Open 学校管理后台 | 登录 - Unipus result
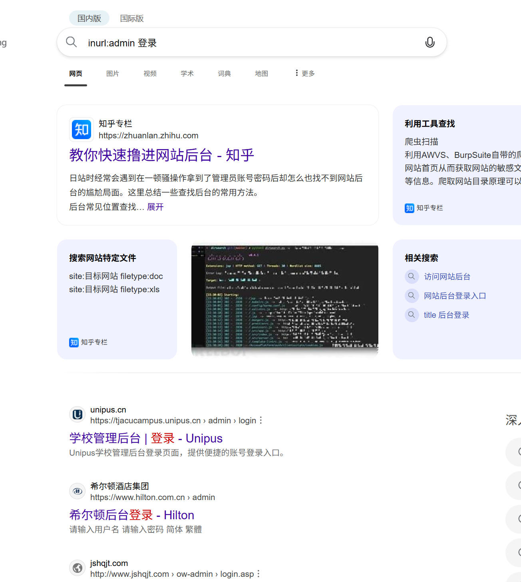The image size is (521, 582). [x=146, y=438]
